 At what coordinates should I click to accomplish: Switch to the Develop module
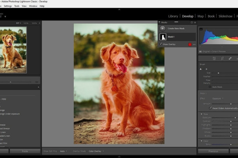coord(188,16)
